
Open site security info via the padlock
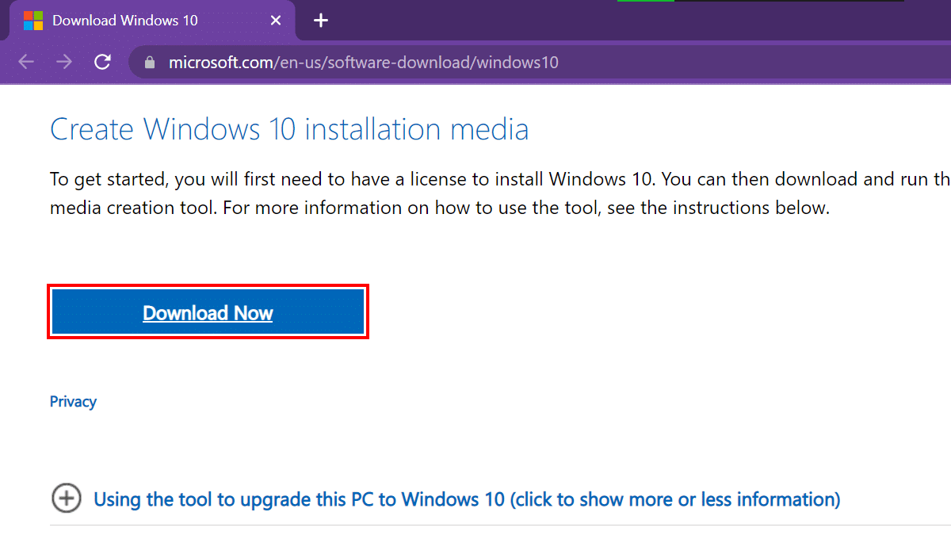[150, 61]
